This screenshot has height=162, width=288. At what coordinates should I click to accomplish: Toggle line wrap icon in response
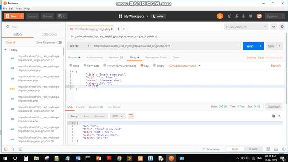[131, 116]
